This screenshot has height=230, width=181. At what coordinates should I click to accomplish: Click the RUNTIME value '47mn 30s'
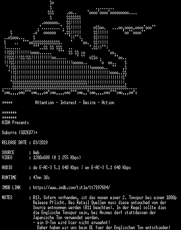click(x=41, y=177)
